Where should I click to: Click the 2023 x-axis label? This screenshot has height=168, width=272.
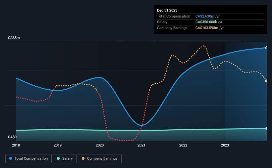point(225,145)
